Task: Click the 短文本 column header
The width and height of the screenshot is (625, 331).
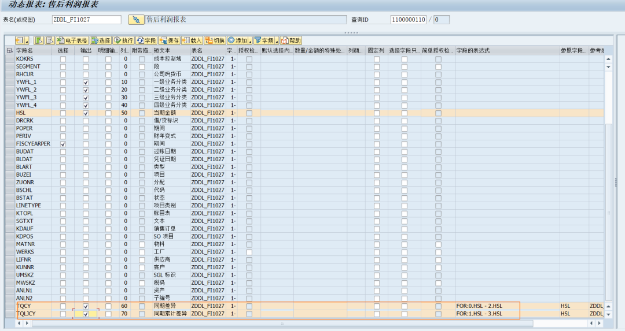Action: pos(171,50)
